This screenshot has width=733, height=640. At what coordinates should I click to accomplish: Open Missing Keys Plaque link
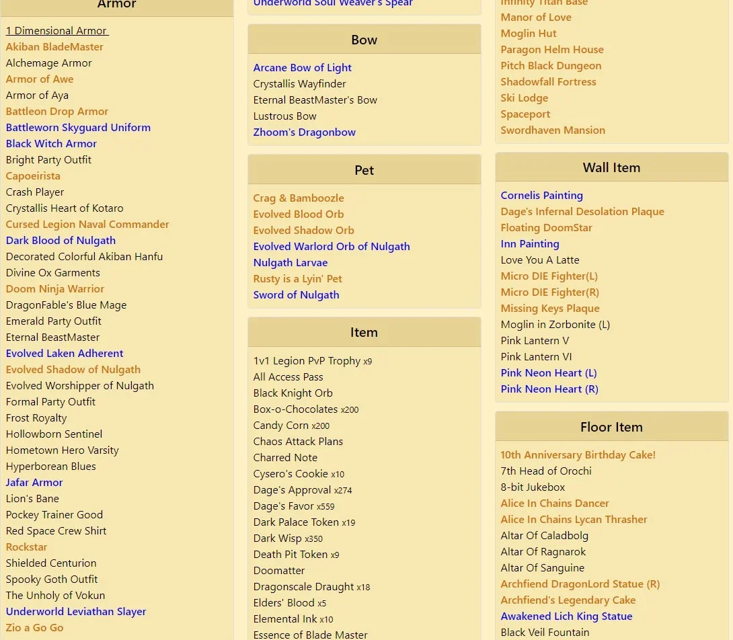tap(550, 309)
